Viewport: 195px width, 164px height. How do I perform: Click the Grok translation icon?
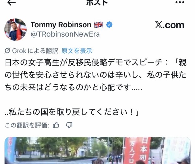coord(7,51)
